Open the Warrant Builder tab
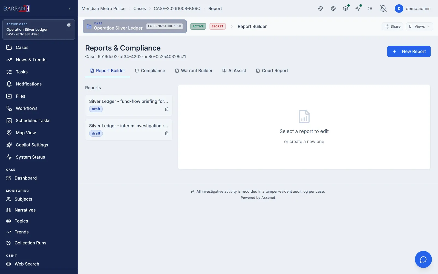 click(x=194, y=71)
